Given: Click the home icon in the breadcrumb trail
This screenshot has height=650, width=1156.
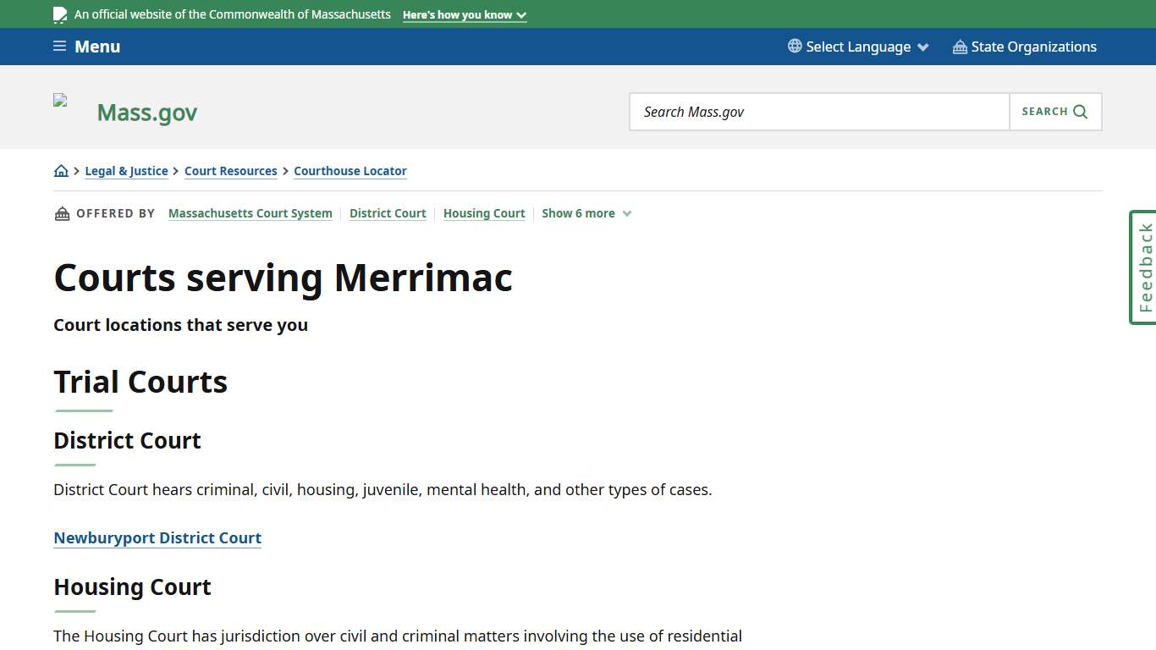Looking at the screenshot, I should coord(61,170).
